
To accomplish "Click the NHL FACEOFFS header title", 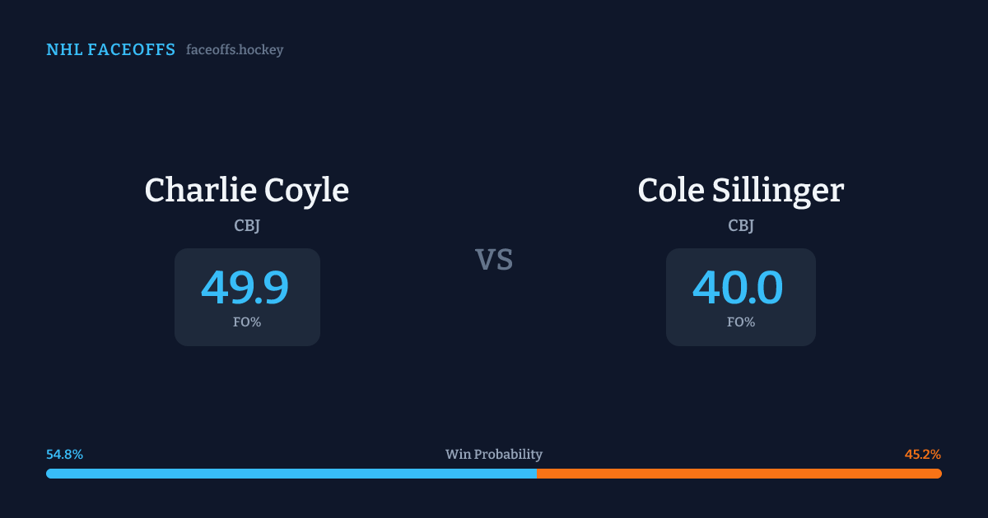I will (x=110, y=50).
